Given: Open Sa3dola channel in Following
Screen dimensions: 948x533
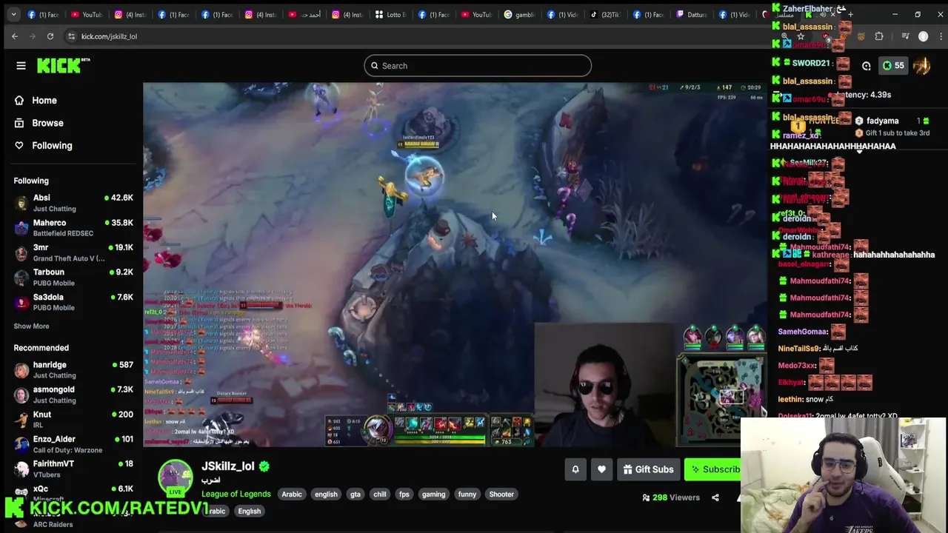Looking at the screenshot, I should click(73, 302).
